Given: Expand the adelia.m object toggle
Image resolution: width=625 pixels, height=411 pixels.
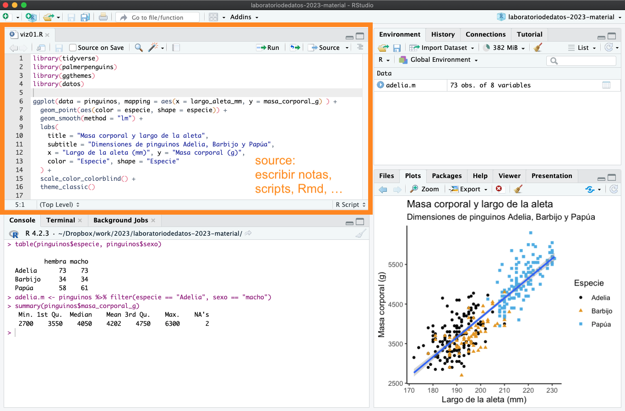Looking at the screenshot, I should (380, 85).
